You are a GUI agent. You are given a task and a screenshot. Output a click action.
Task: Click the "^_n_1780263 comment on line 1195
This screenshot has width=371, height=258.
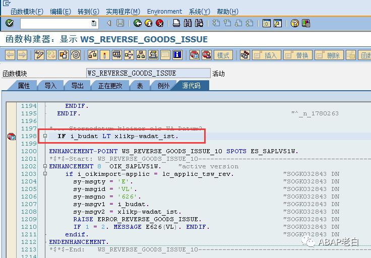[x=315, y=113]
